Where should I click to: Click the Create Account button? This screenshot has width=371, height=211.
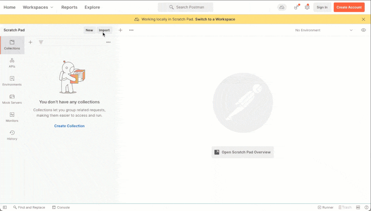[349, 7]
